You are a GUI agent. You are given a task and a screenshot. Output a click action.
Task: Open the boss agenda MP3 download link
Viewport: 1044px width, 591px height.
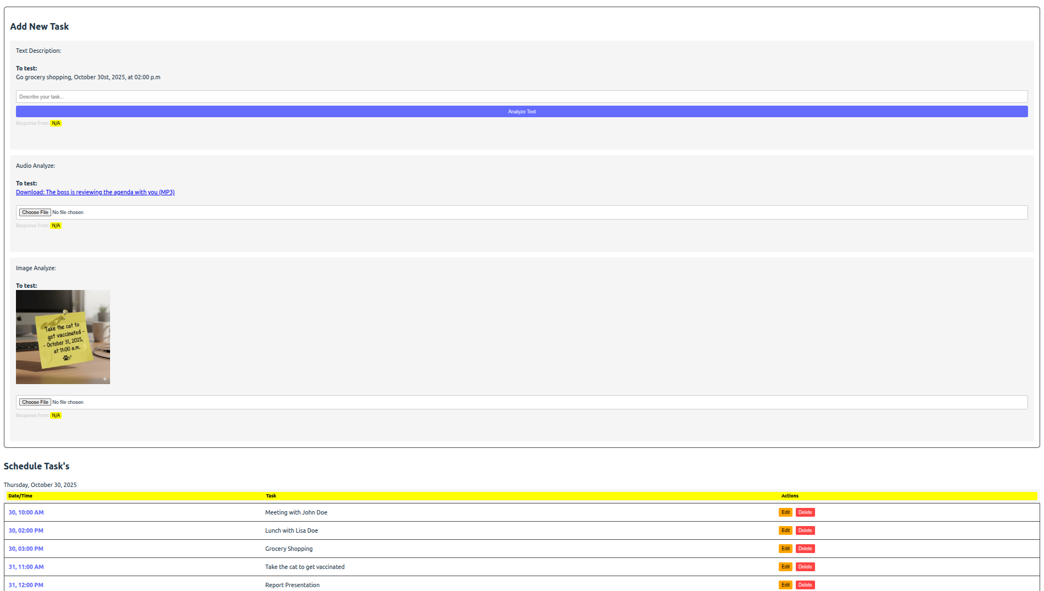pos(95,192)
